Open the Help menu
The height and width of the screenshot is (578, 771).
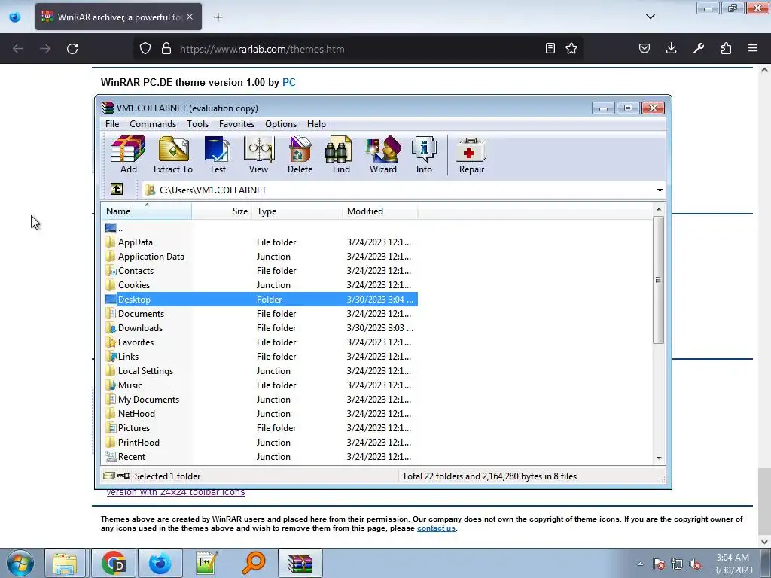click(316, 124)
